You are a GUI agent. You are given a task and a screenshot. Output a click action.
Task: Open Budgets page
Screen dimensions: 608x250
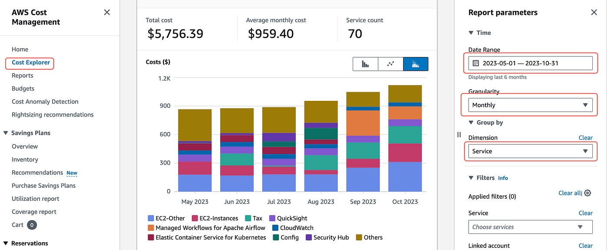(23, 89)
